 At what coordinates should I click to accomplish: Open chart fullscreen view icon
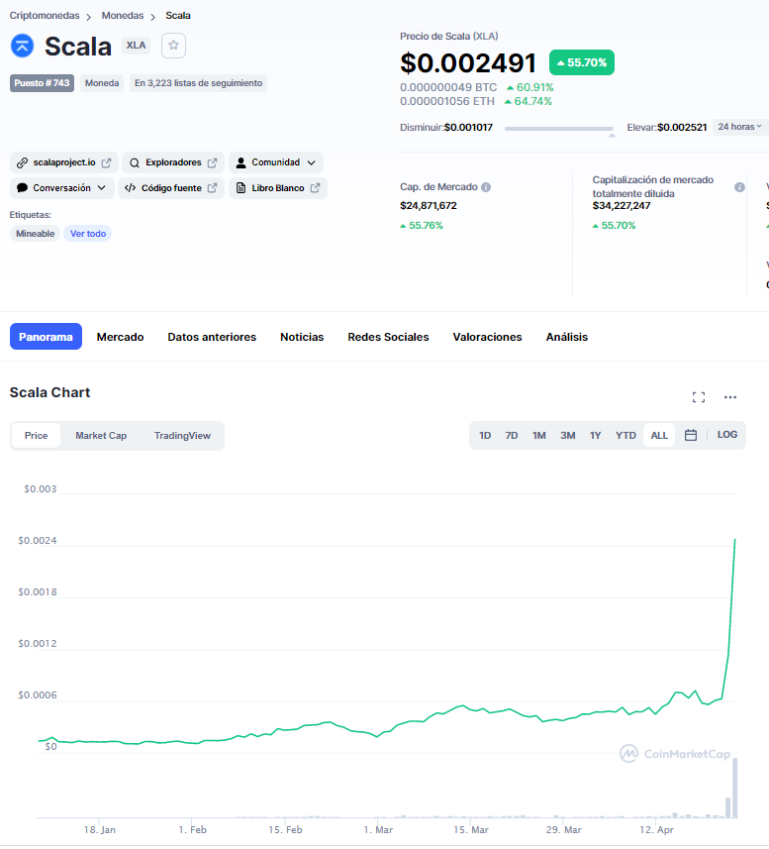698,397
